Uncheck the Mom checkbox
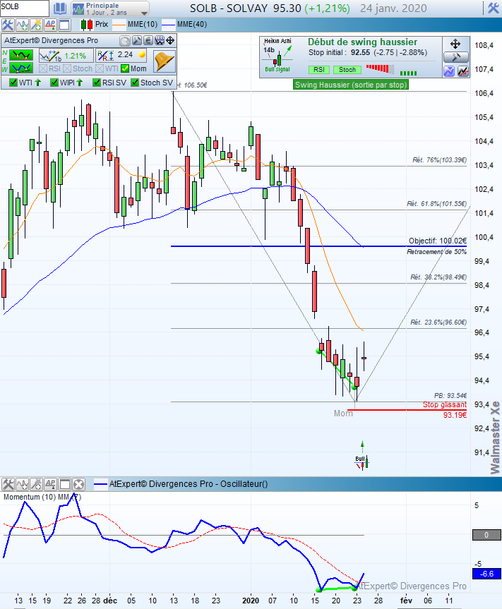 click(125, 68)
